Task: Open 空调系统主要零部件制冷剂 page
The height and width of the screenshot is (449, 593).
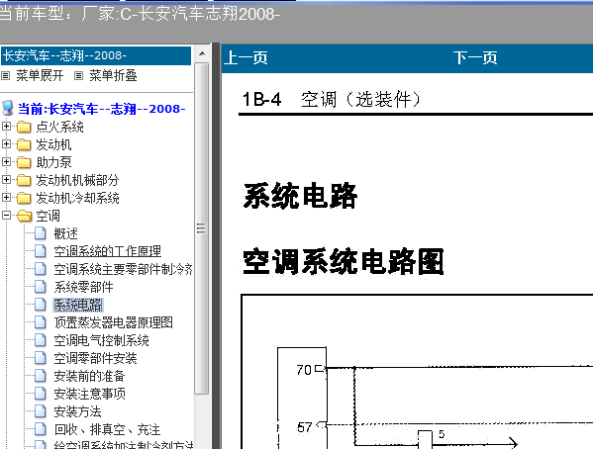Action: pyautogui.click(x=123, y=269)
